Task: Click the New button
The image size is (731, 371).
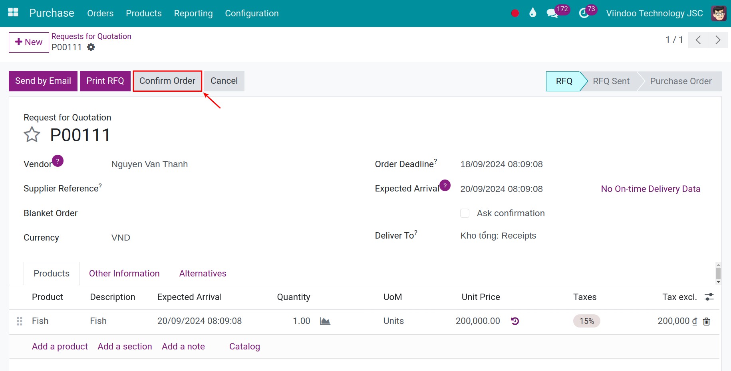Action: 29,42
